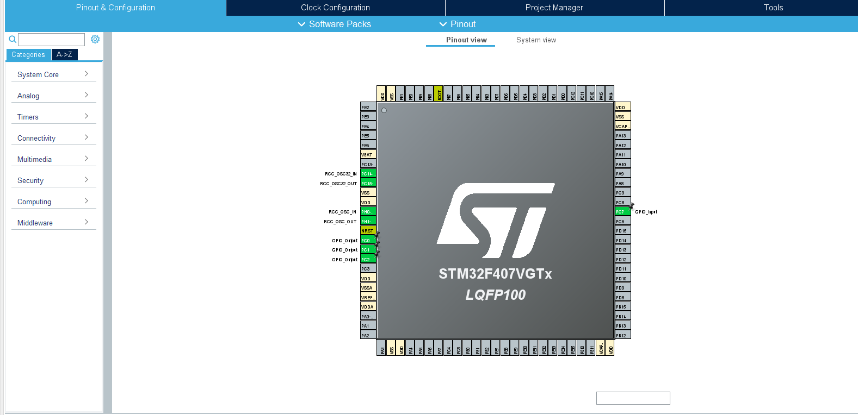This screenshot has width=858, height=415.
Task: Select the NRST pin
Action: tap(368, 231)
